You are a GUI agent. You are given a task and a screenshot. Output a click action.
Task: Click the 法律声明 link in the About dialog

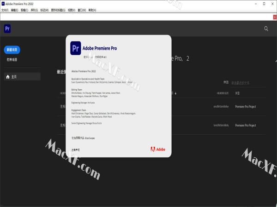[x=76, y=149]
